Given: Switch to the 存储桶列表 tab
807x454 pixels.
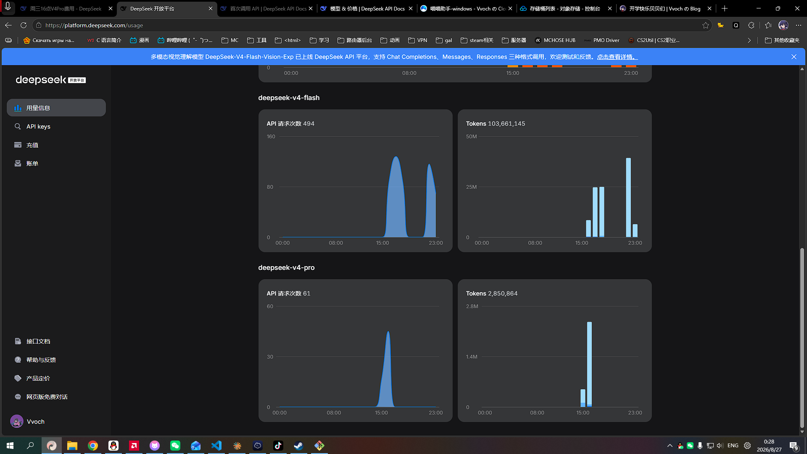Looking at the screenshot, I should click(x=566, y=8).
